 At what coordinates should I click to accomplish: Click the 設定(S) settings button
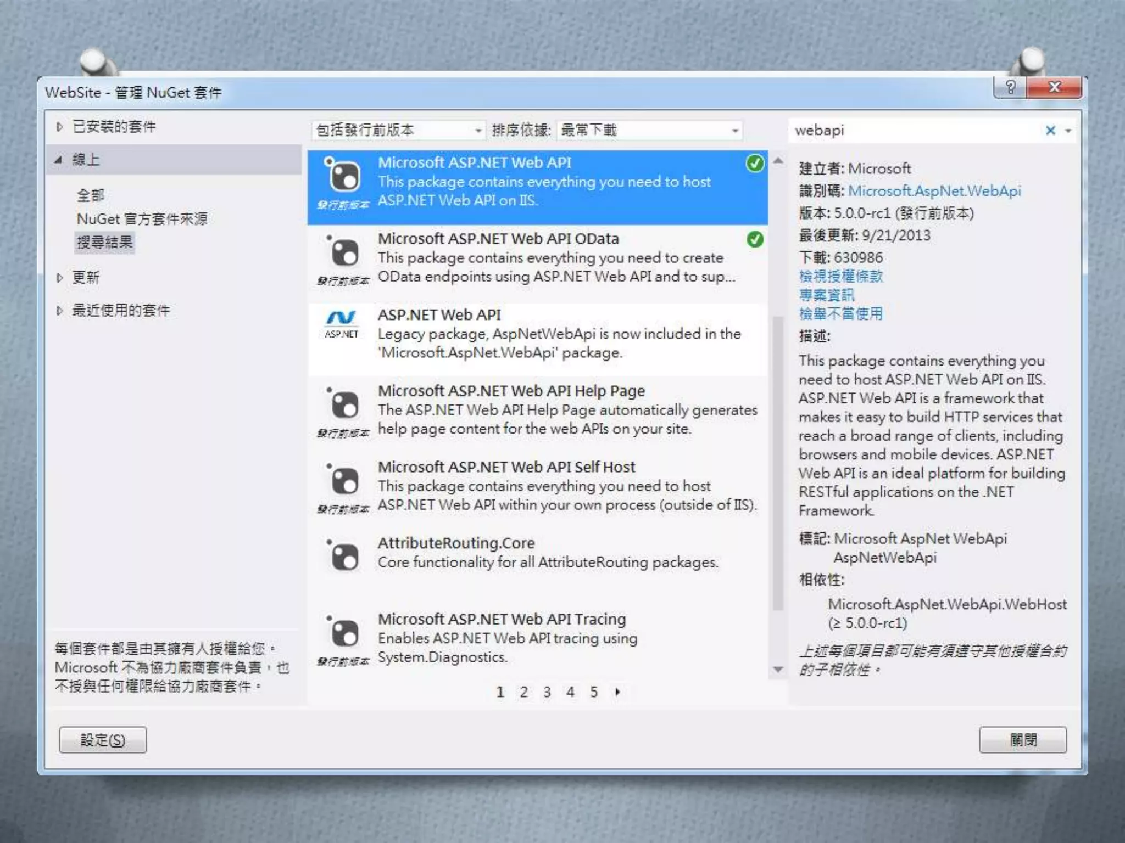click(x=103, y=740)
